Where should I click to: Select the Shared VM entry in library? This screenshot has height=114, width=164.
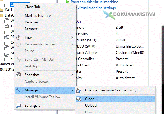click(7, 64)
